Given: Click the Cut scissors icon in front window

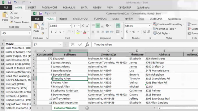Looking at the screenshot, I should 43,24.
